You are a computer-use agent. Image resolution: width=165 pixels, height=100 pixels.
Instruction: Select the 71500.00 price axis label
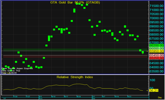[157, 6]
